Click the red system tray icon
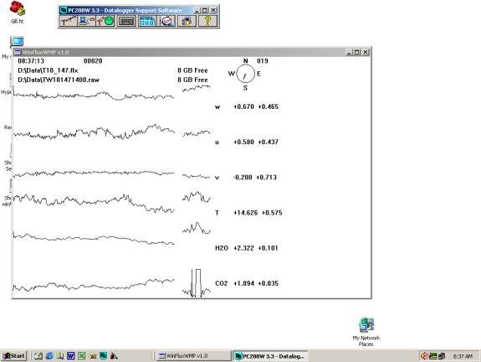 pyautogui.click(x=424, y=356)
